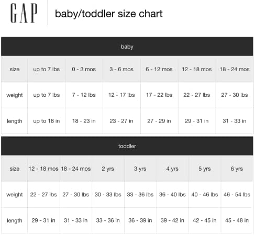255x235 pixels.
Task: Click the baby/toddler size chart title
Action: pyautogui.click(x=108, y=14)
